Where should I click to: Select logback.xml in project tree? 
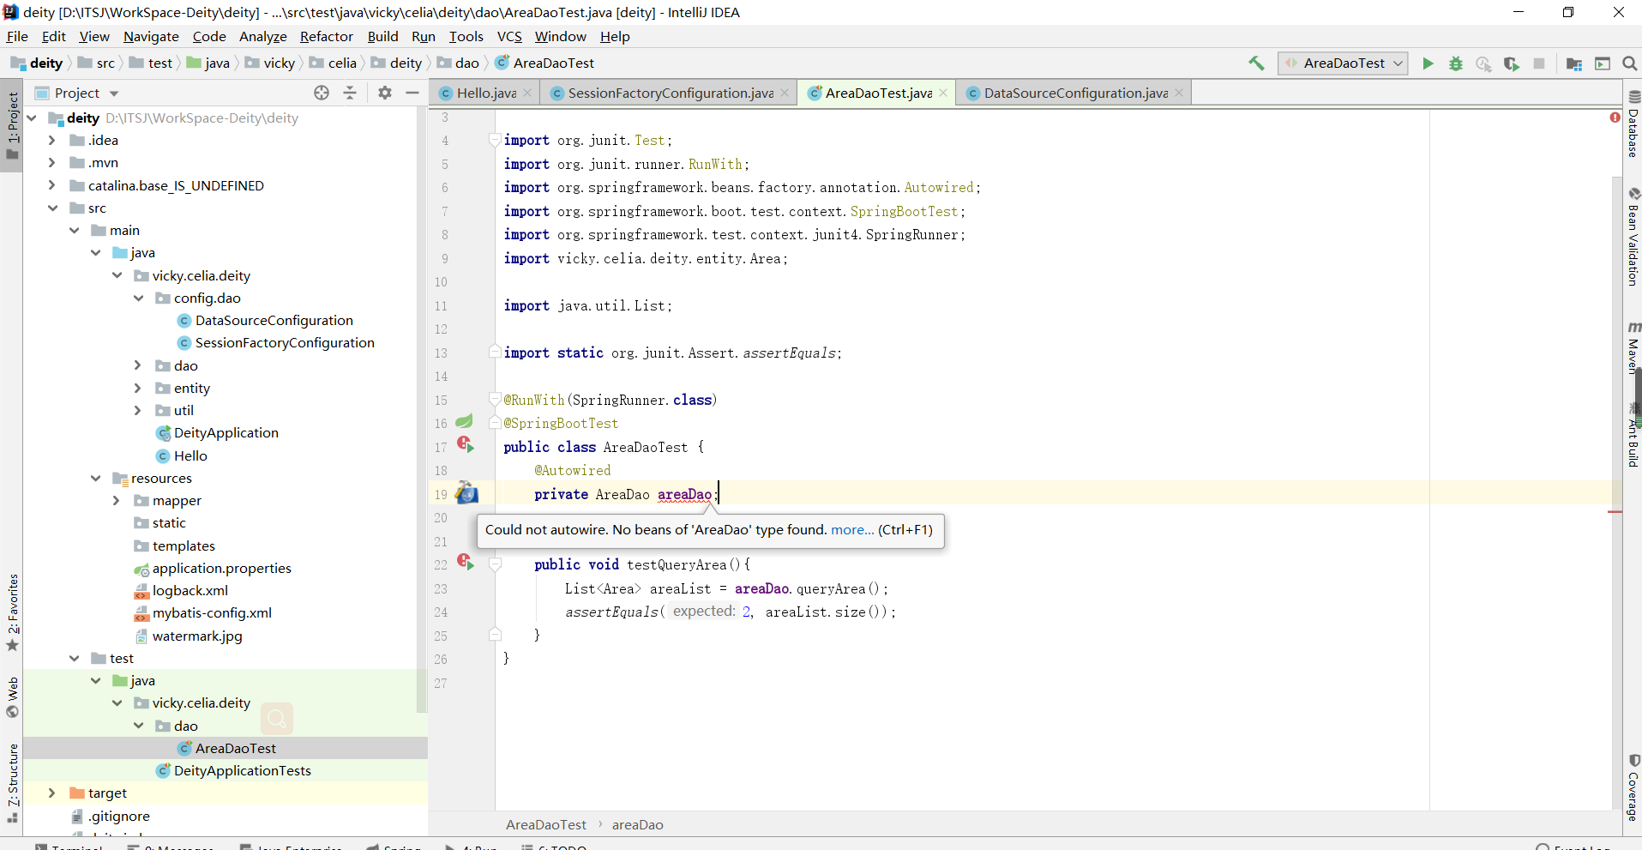189,590
